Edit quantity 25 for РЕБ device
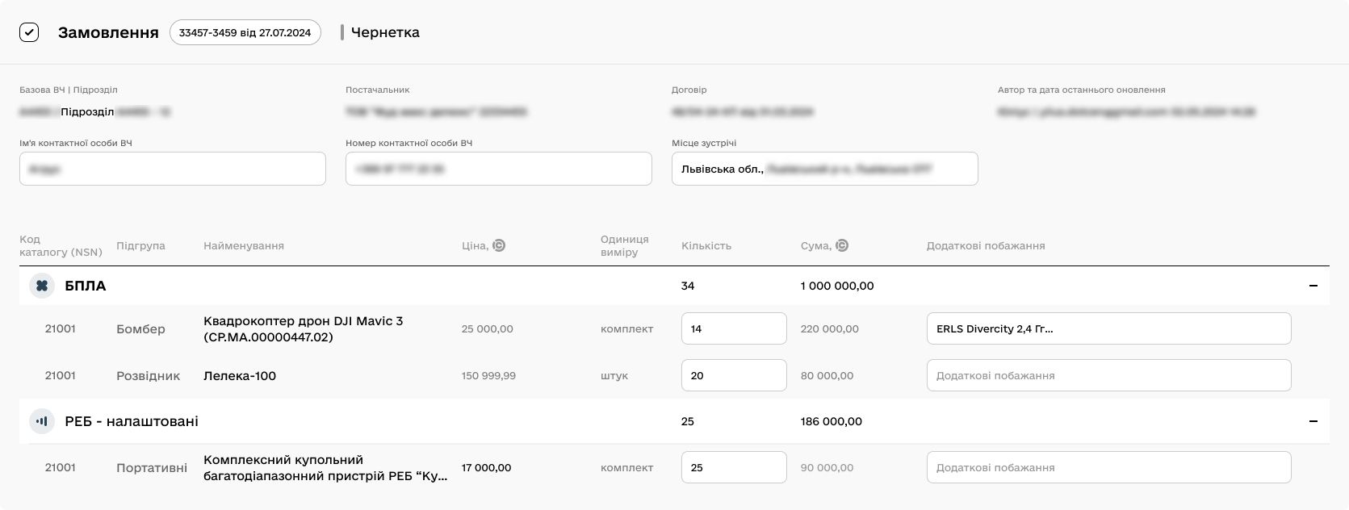 [x=733, y=467]
